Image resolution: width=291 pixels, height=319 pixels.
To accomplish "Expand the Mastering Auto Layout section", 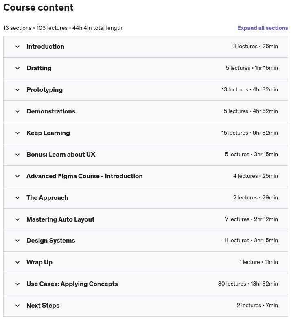I will point(60,219).
